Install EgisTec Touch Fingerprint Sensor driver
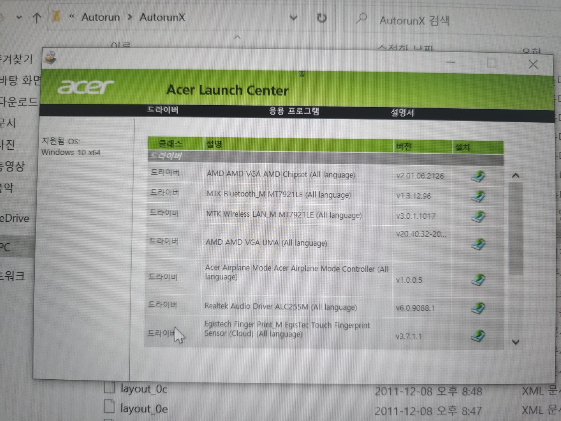The height and width of the screenshot is (421, 561). tap(478, 336)
